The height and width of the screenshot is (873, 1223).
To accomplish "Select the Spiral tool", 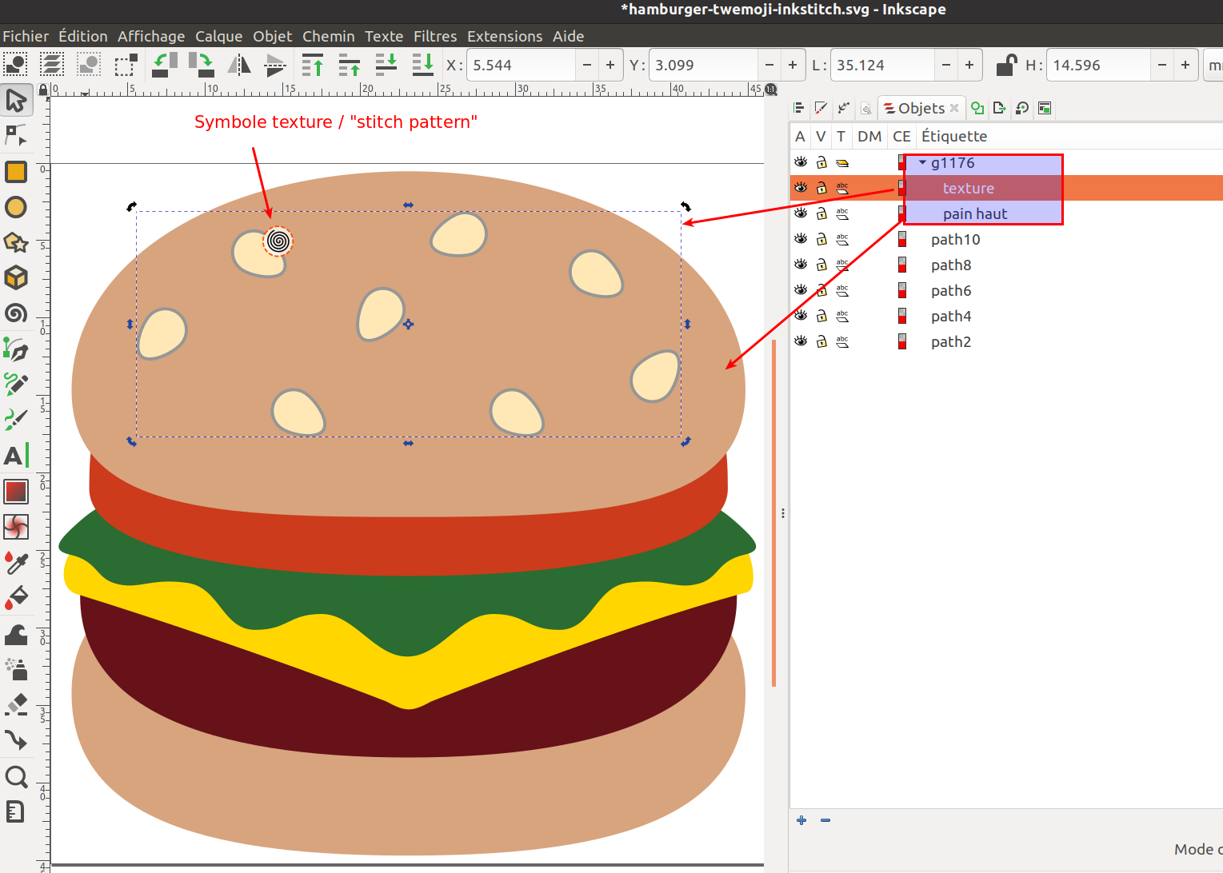I will pyautogui.click(x=16, y=313).
